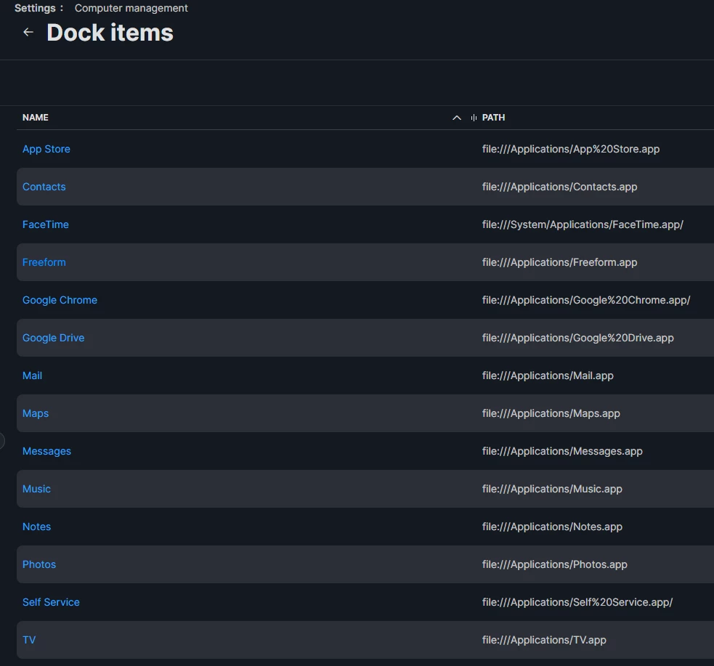The image size is (714, 666).
Task: Open the Notes dock item
Action: click(x=36, y=527)
